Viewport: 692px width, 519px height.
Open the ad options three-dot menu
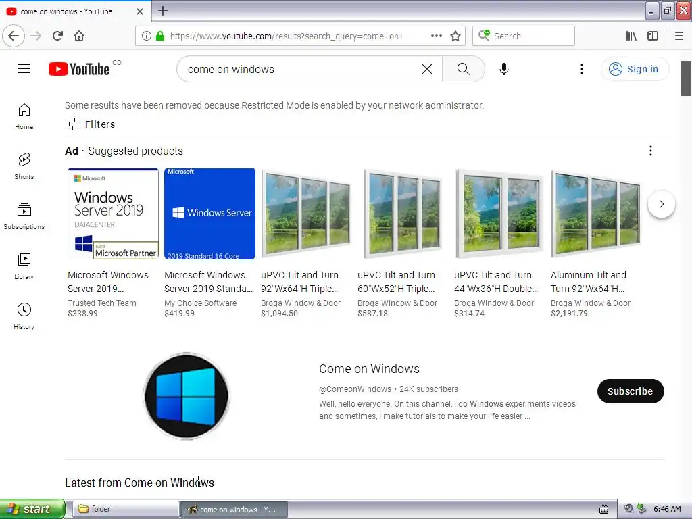[651, 151]
